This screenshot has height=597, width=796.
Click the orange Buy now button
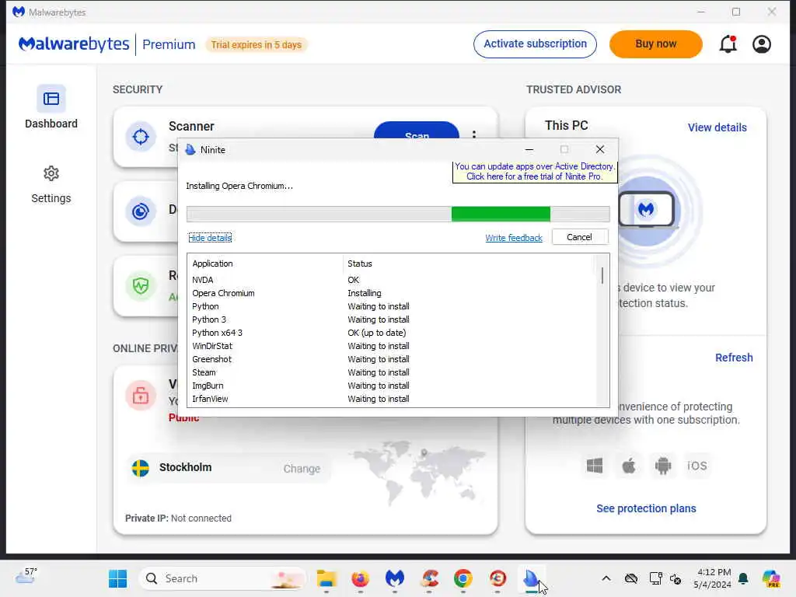(x=656, y=44)
